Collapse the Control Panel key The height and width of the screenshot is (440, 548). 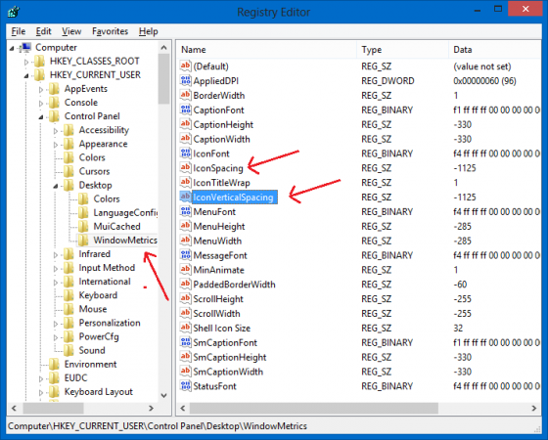pyautogui.click(x=41, y=117)
